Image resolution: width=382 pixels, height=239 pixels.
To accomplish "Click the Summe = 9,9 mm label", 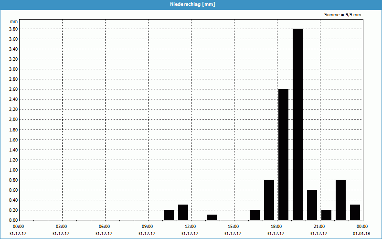I will [x=342, y=15].
